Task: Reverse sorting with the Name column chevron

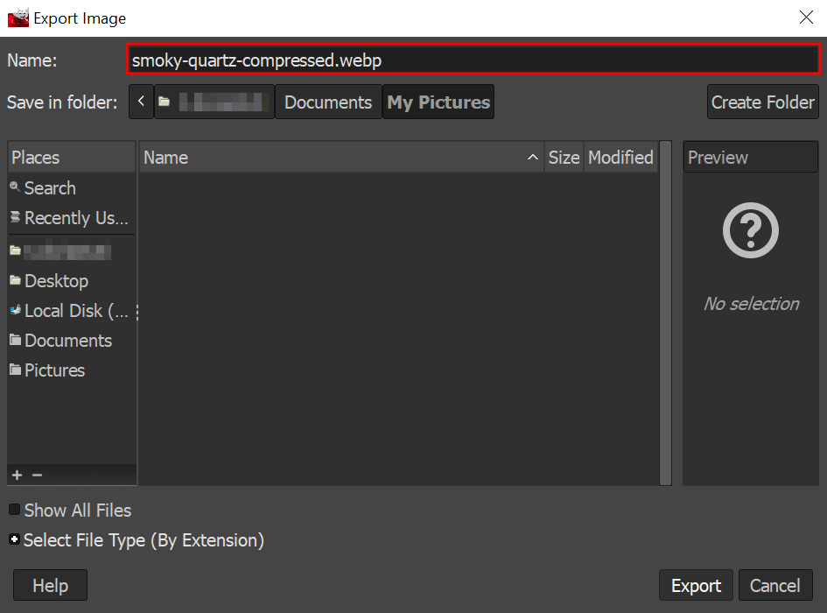Action: 532,157
